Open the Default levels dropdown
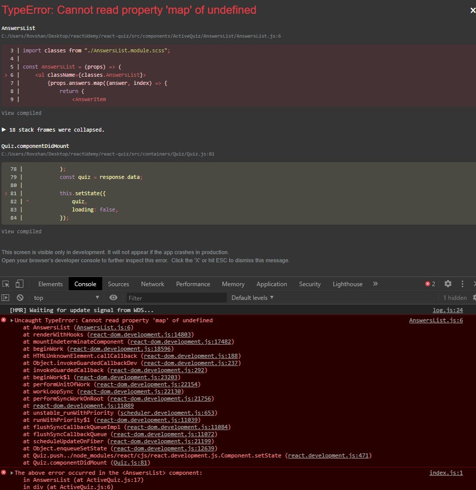The width and height of the screenshot is (476, 490). [252, 298]
